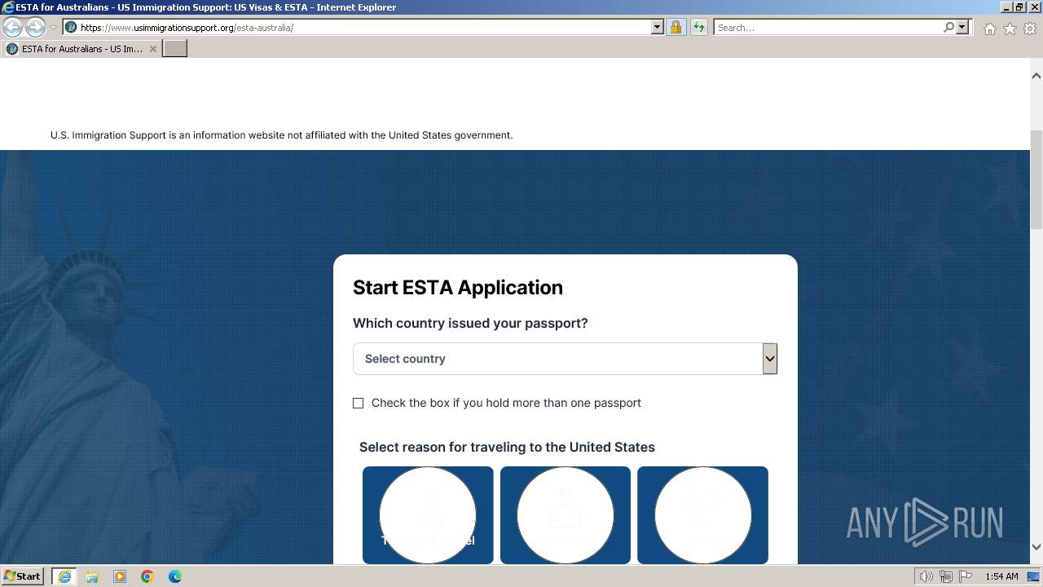Click 'Which country issued your passport?' text

(470, 323)
